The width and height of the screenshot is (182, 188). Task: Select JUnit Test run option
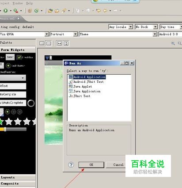tap(80, 96)
